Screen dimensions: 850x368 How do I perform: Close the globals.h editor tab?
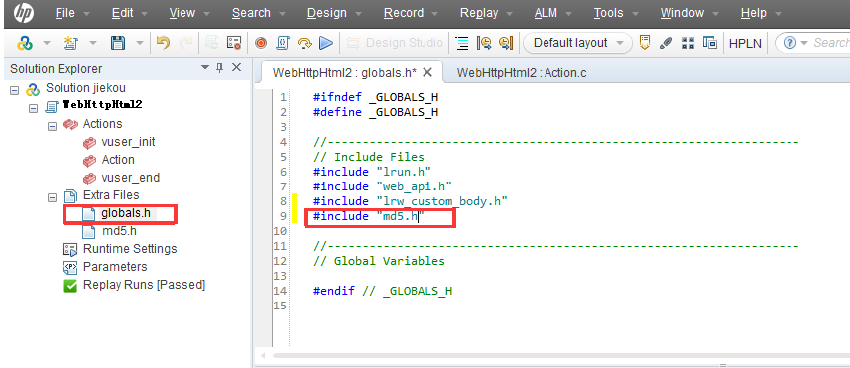tap(427, 72)
